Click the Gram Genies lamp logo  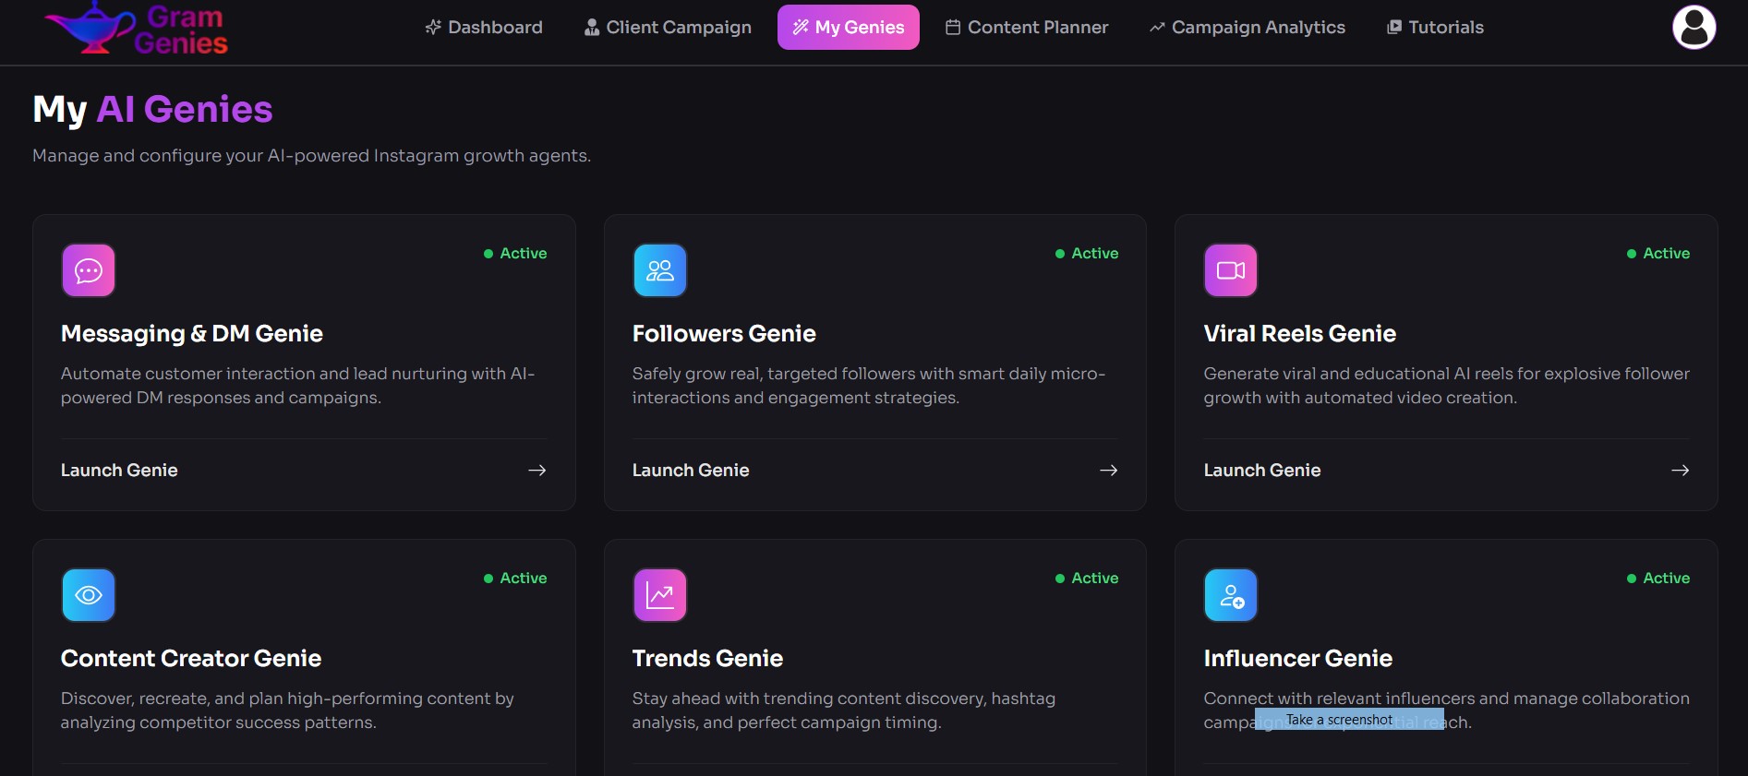pos(137,28)
